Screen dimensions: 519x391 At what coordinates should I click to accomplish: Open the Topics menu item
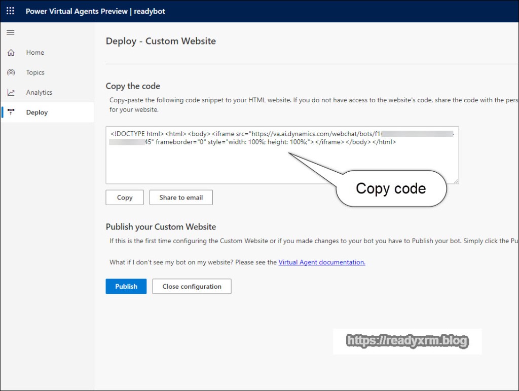pos(35,72)
